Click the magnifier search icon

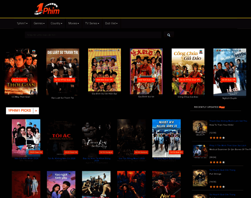click(x=169, y=35)
